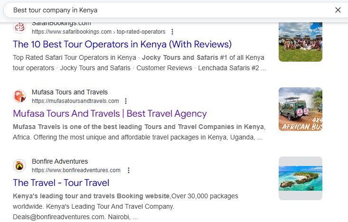Open "The Travel - Tour Travel" result

click(x=61, y=183)
